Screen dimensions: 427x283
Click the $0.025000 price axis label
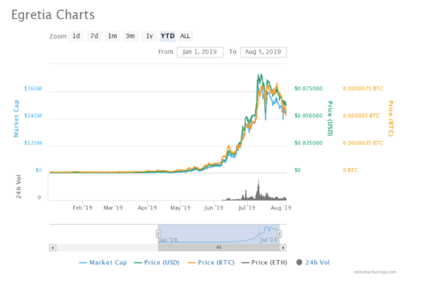tap(308, 143)
